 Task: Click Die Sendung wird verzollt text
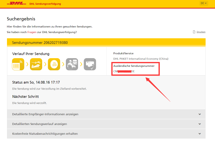(30, 103)
